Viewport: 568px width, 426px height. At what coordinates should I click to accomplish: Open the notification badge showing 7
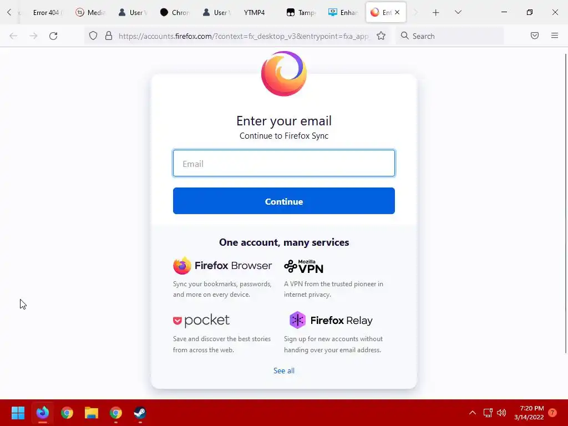pyautogui.click(x=552, y=413)
